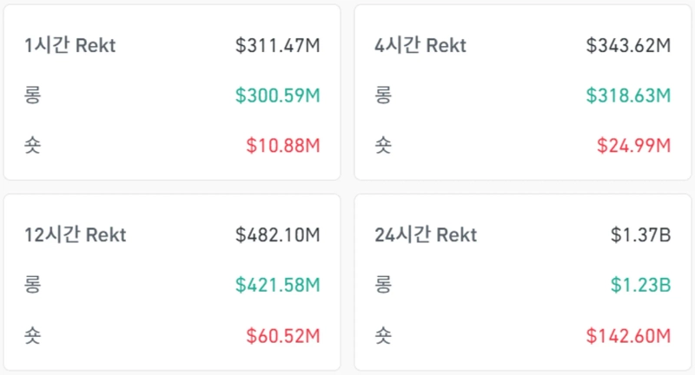Viewport: 695px width, 375px height.
Task: Select the 1-hour total $311.47M value
Action: [x=278, y=45]
